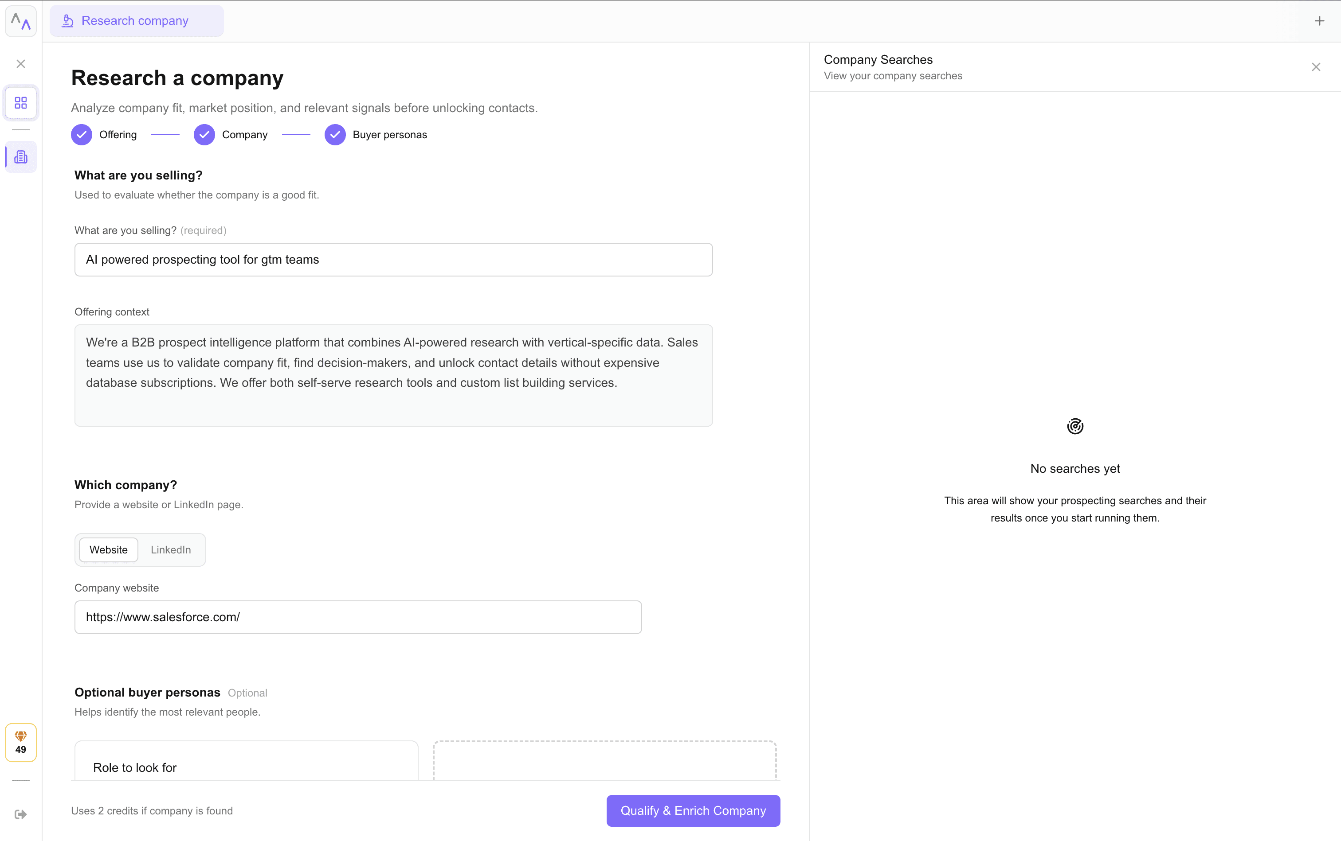Image resolution: width=1341 pixels, height=841 pixels.
Task: Click the swirl logo in Company Searches panel
Action: 1074,426
